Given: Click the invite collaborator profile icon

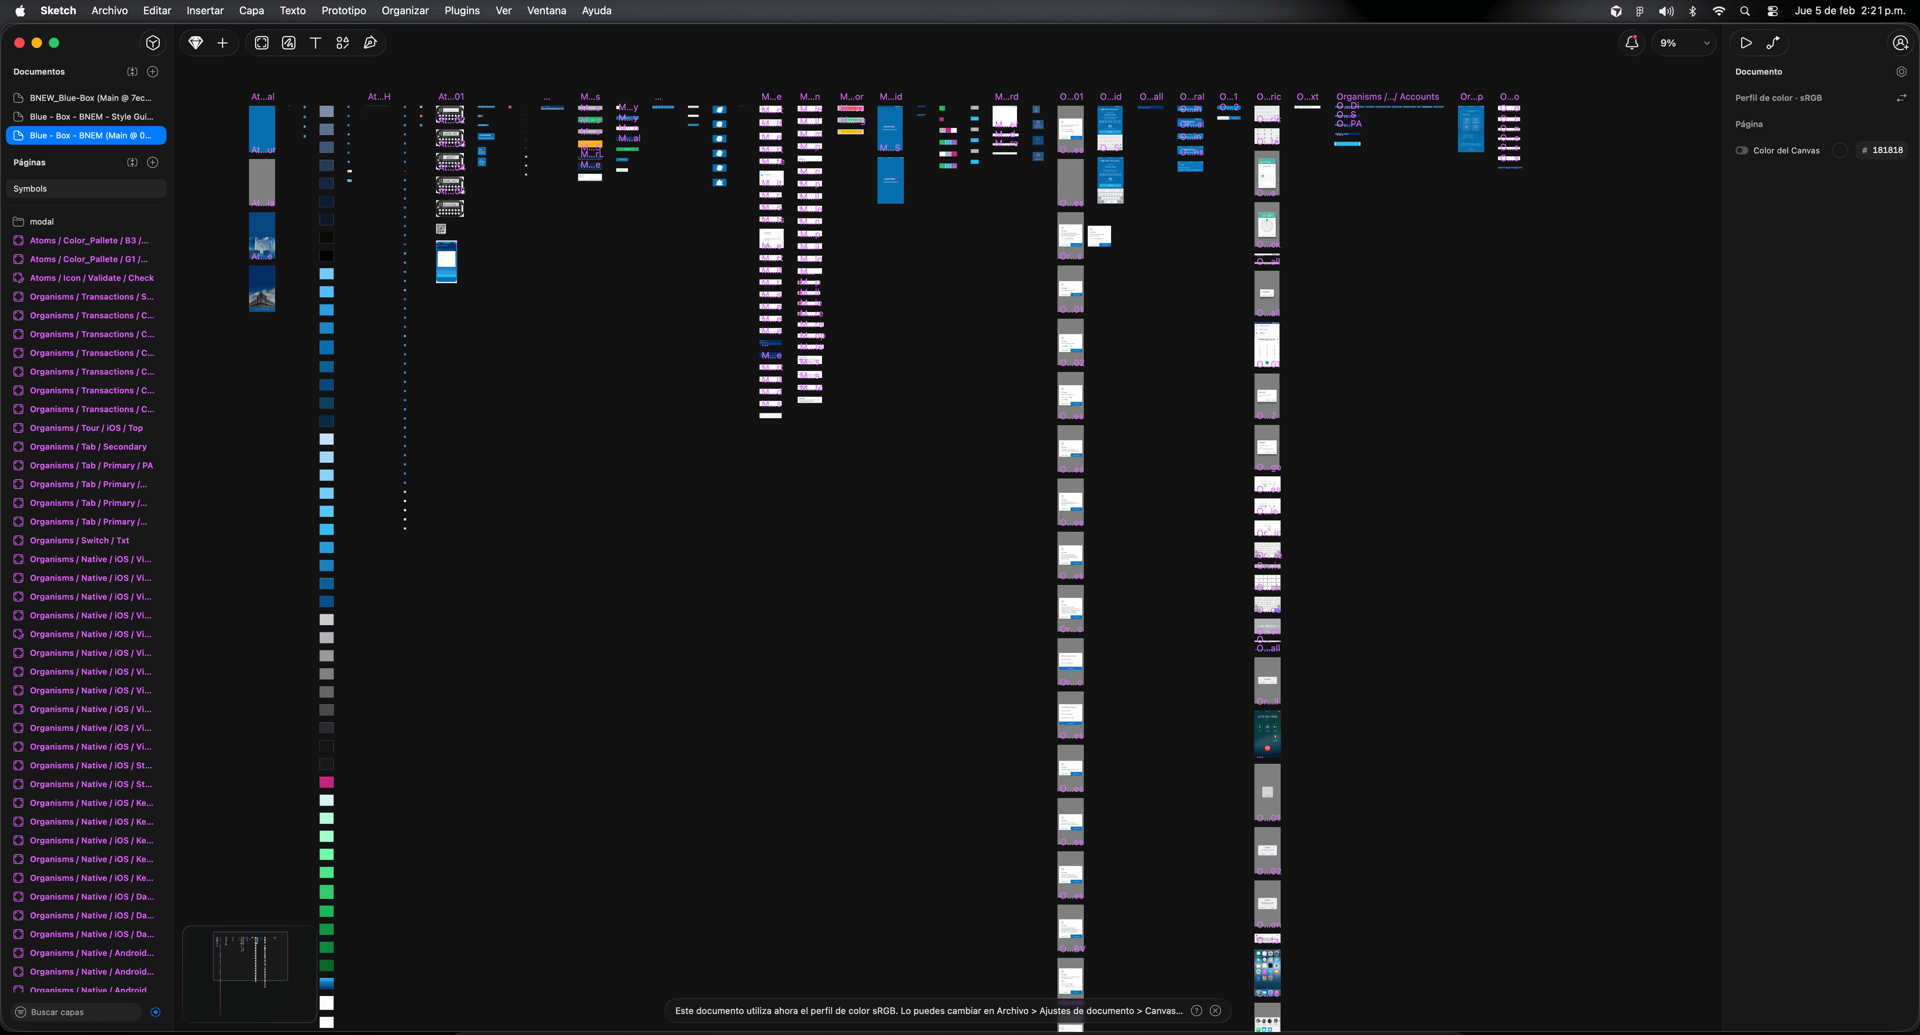Looking at the screenshot, I should coord(1900,43).
